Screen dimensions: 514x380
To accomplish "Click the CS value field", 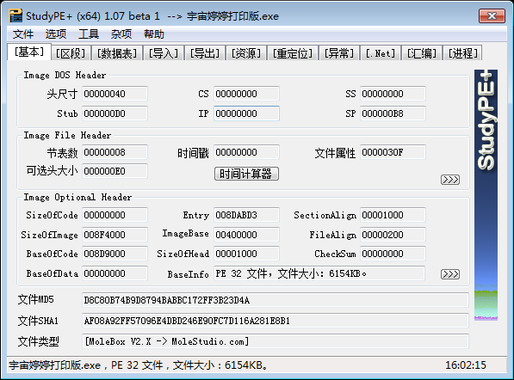I will 246,94.
